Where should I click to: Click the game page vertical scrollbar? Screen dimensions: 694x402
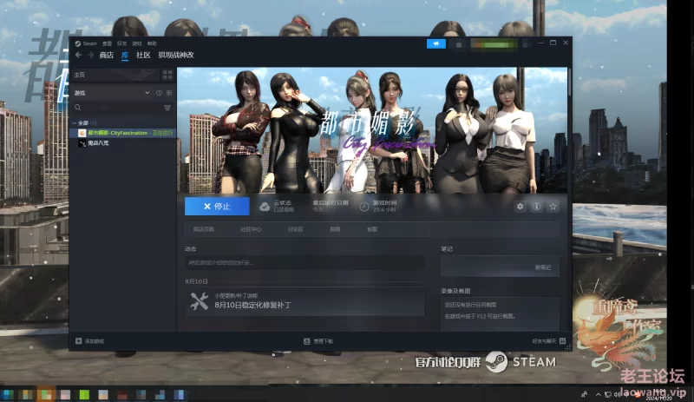569,82
